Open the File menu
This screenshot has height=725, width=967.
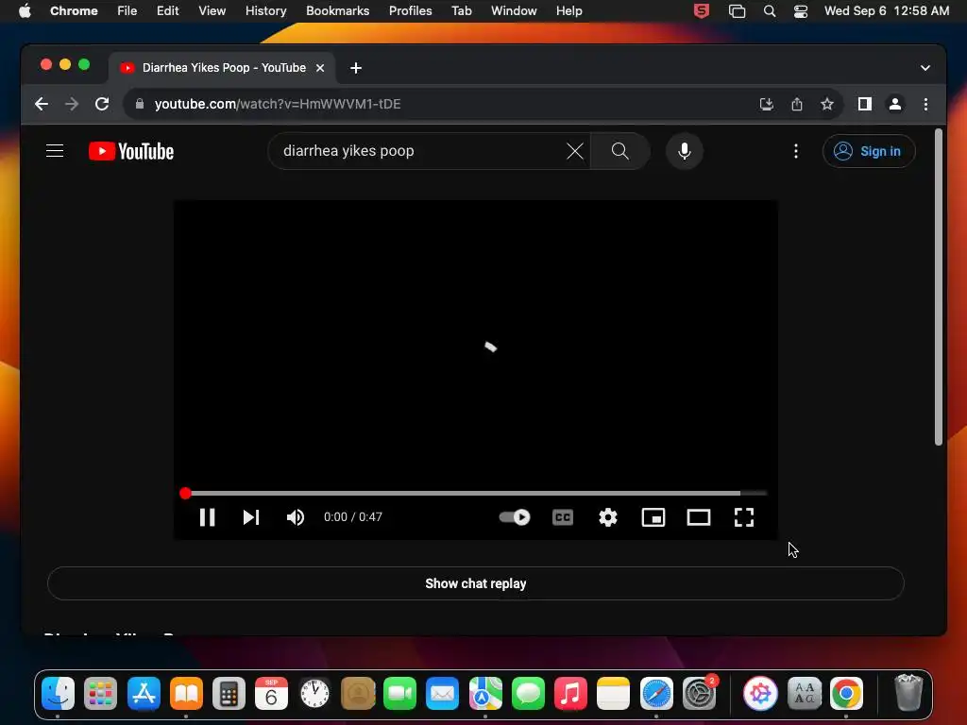click(x=127, y=11)
